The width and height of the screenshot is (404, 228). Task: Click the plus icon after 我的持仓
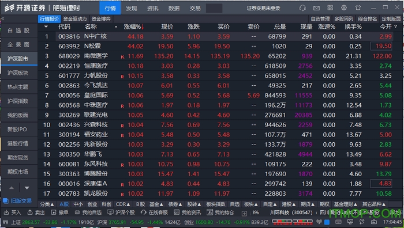tap(244, 214)
